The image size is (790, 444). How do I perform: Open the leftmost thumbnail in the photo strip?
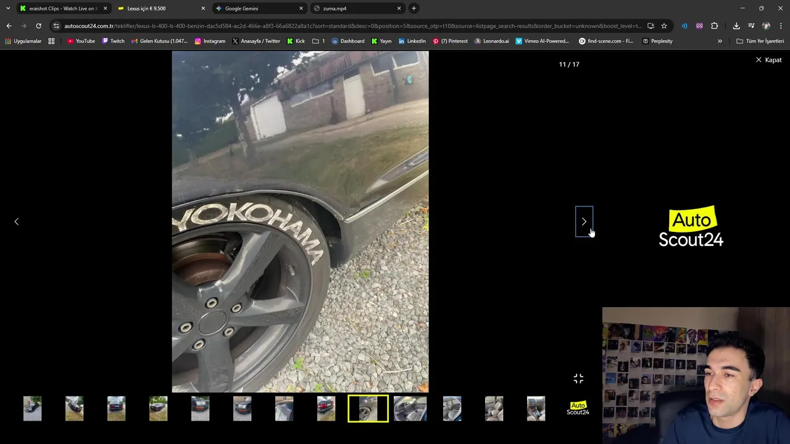point(32,408)
